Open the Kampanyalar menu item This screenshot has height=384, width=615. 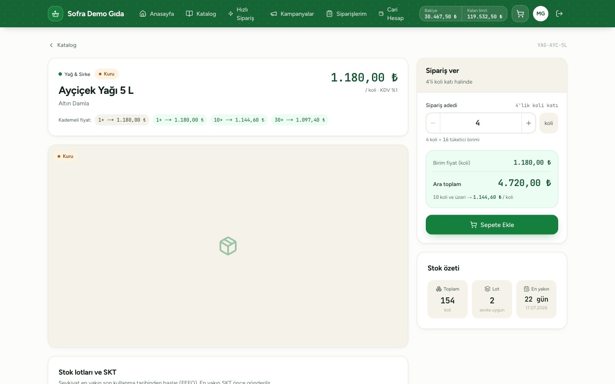click(292, 14)
